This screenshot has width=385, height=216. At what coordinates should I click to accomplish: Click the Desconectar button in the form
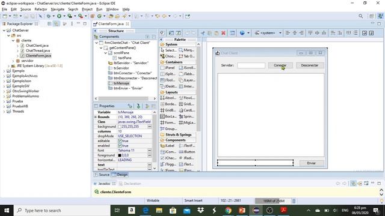point(310,65)
